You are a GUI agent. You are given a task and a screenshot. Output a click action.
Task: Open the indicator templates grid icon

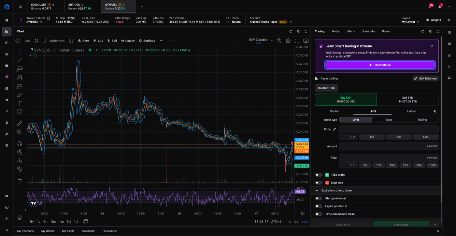71,41
